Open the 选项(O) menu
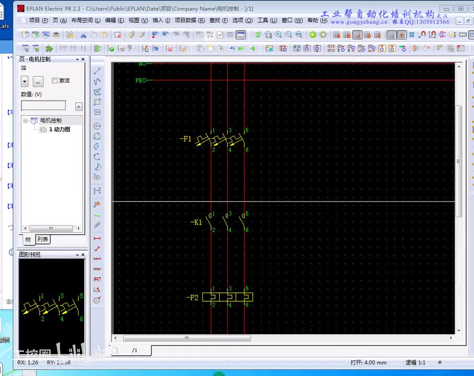 tap(242, 20)
